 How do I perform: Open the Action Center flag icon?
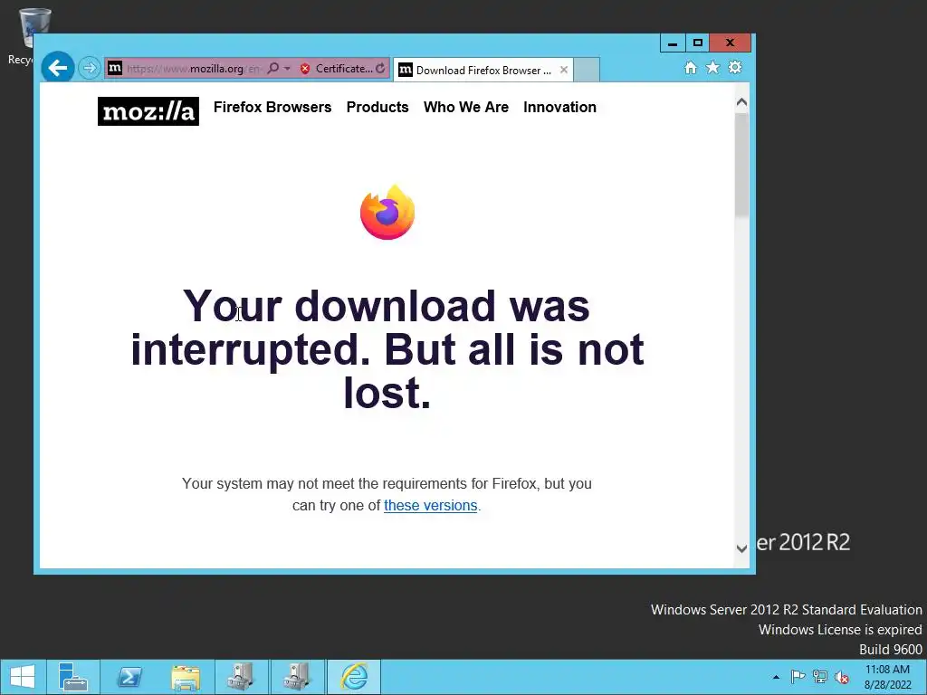coord(798,677)
